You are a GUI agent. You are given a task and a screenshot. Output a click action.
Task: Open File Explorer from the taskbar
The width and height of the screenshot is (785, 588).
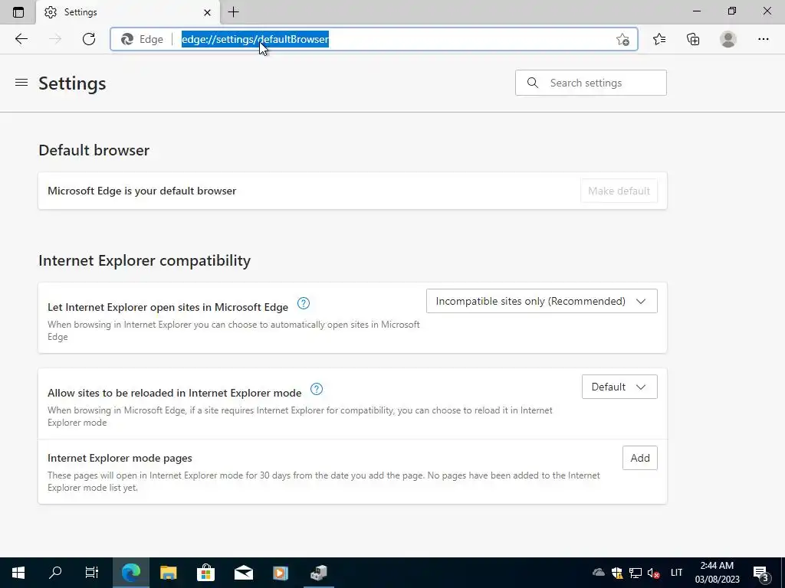point(168,573)
